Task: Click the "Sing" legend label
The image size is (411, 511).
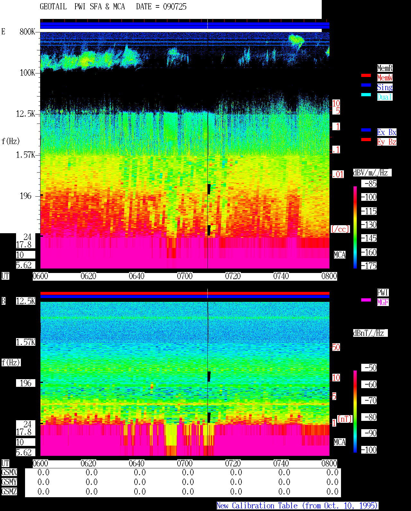Action: tap(385, 87)
